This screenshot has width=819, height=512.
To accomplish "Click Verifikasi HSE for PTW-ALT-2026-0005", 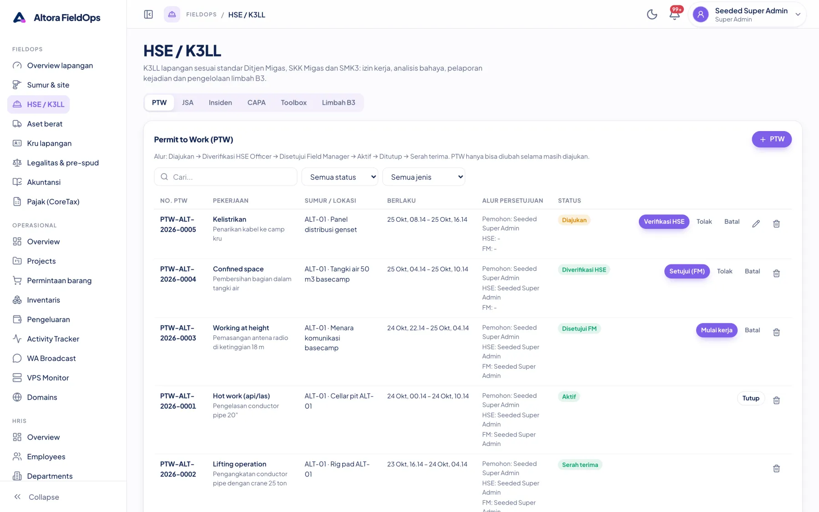I will pyautogui.click(x=664, y=222).
